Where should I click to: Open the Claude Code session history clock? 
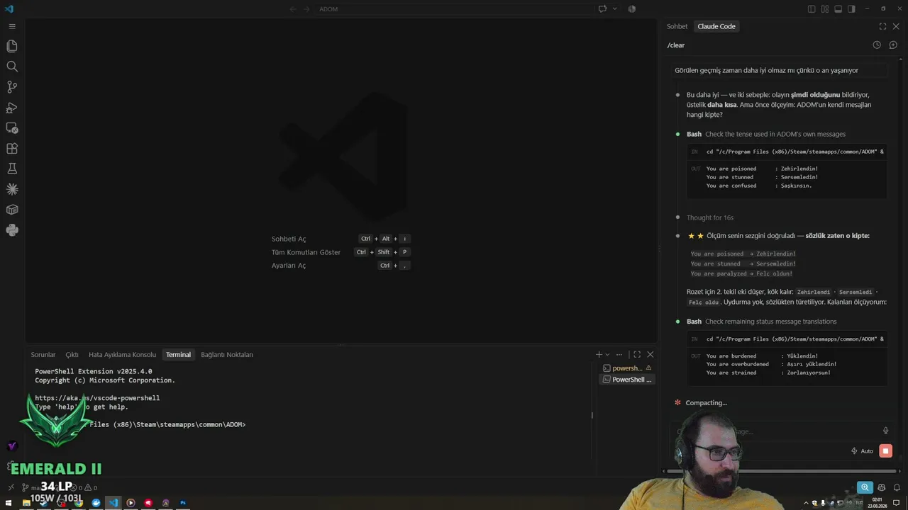[877, 45]
